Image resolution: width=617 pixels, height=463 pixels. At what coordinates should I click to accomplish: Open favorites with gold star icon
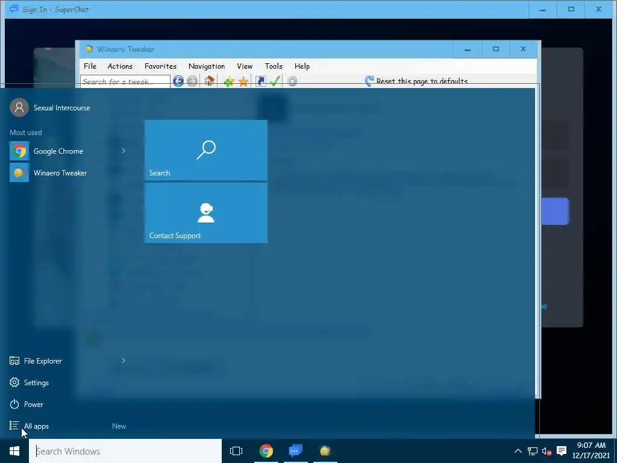point(243,81)
